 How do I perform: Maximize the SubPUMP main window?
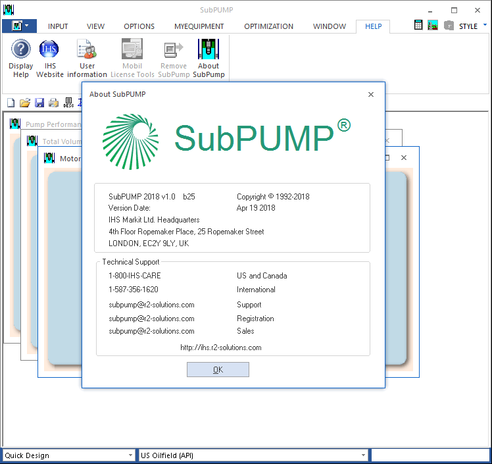point(454,11)
